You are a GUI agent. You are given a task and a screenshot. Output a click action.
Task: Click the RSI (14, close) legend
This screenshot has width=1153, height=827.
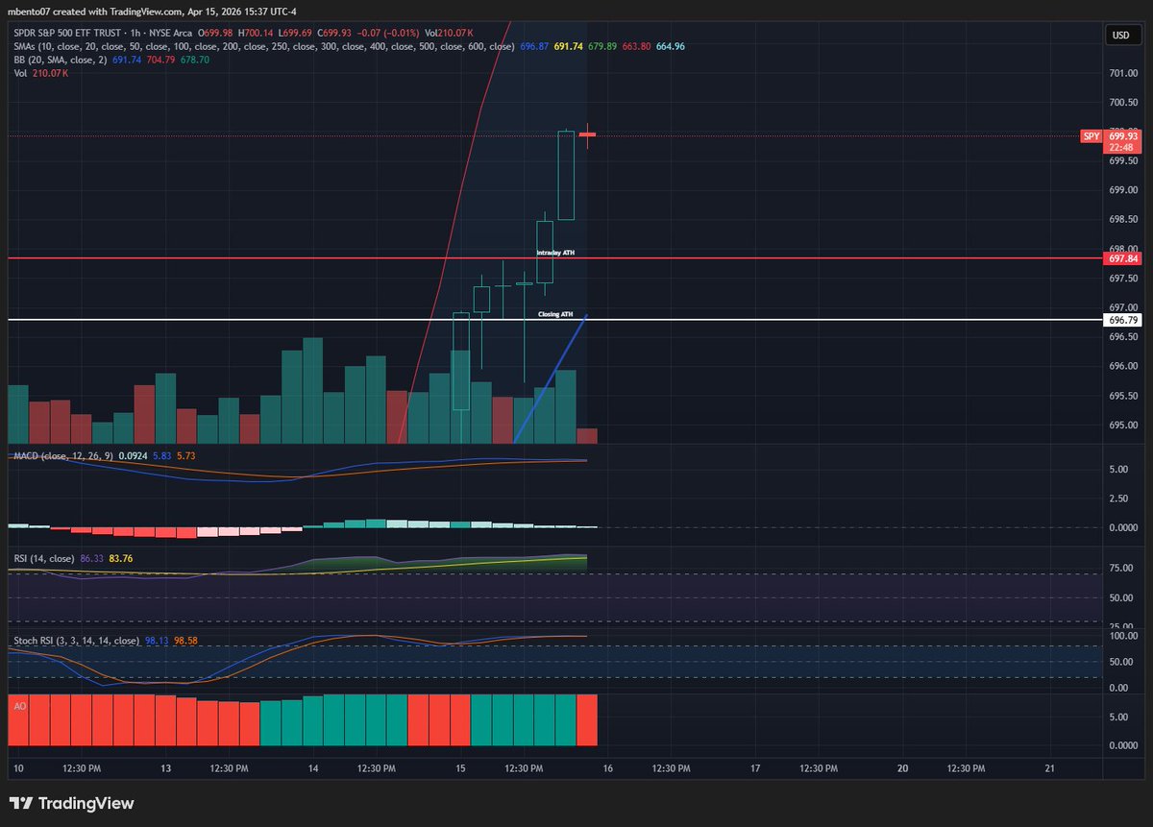pos(42,557)
